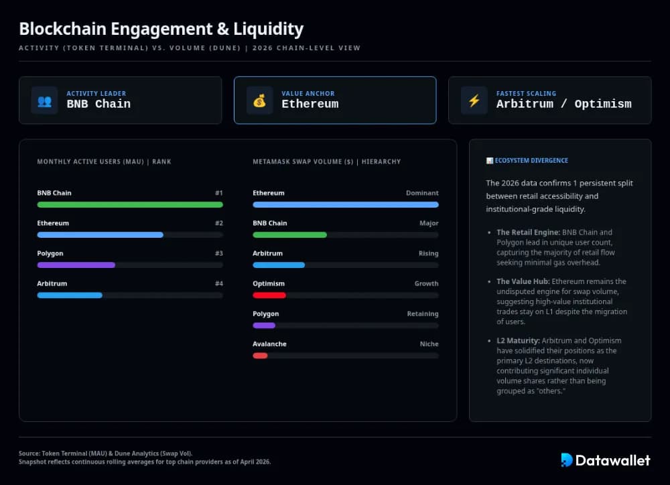Click the Avalanche label in swap list
Screen dimensions: 670x485
[269, 344]
